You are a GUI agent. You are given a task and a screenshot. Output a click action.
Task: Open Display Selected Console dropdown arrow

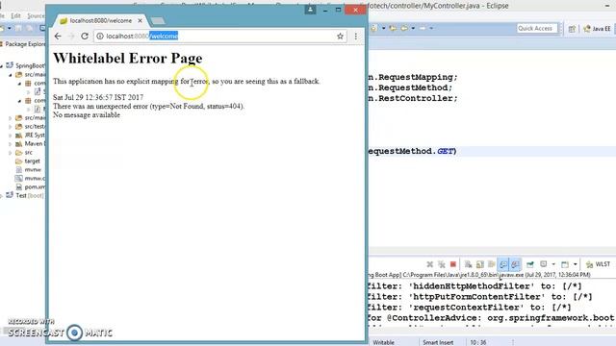[x=553, y=264]
